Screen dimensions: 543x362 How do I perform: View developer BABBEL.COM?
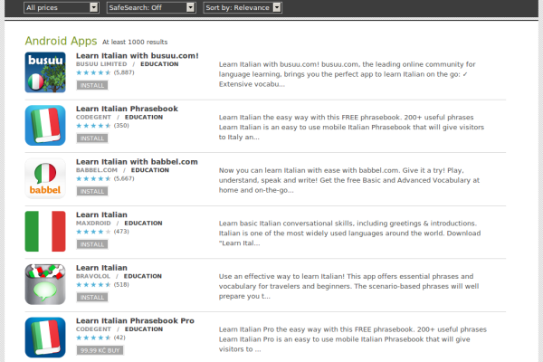tap(97, 170)
